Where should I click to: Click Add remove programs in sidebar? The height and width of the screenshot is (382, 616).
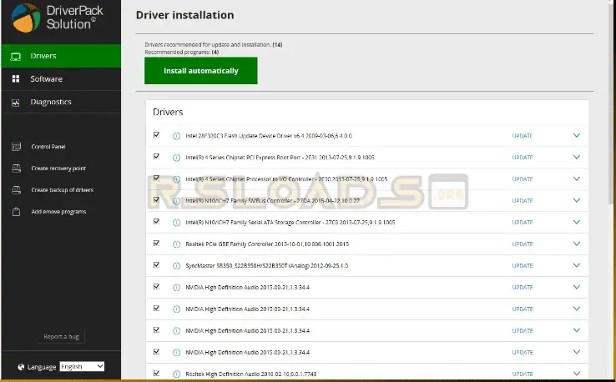pos(58,212)
